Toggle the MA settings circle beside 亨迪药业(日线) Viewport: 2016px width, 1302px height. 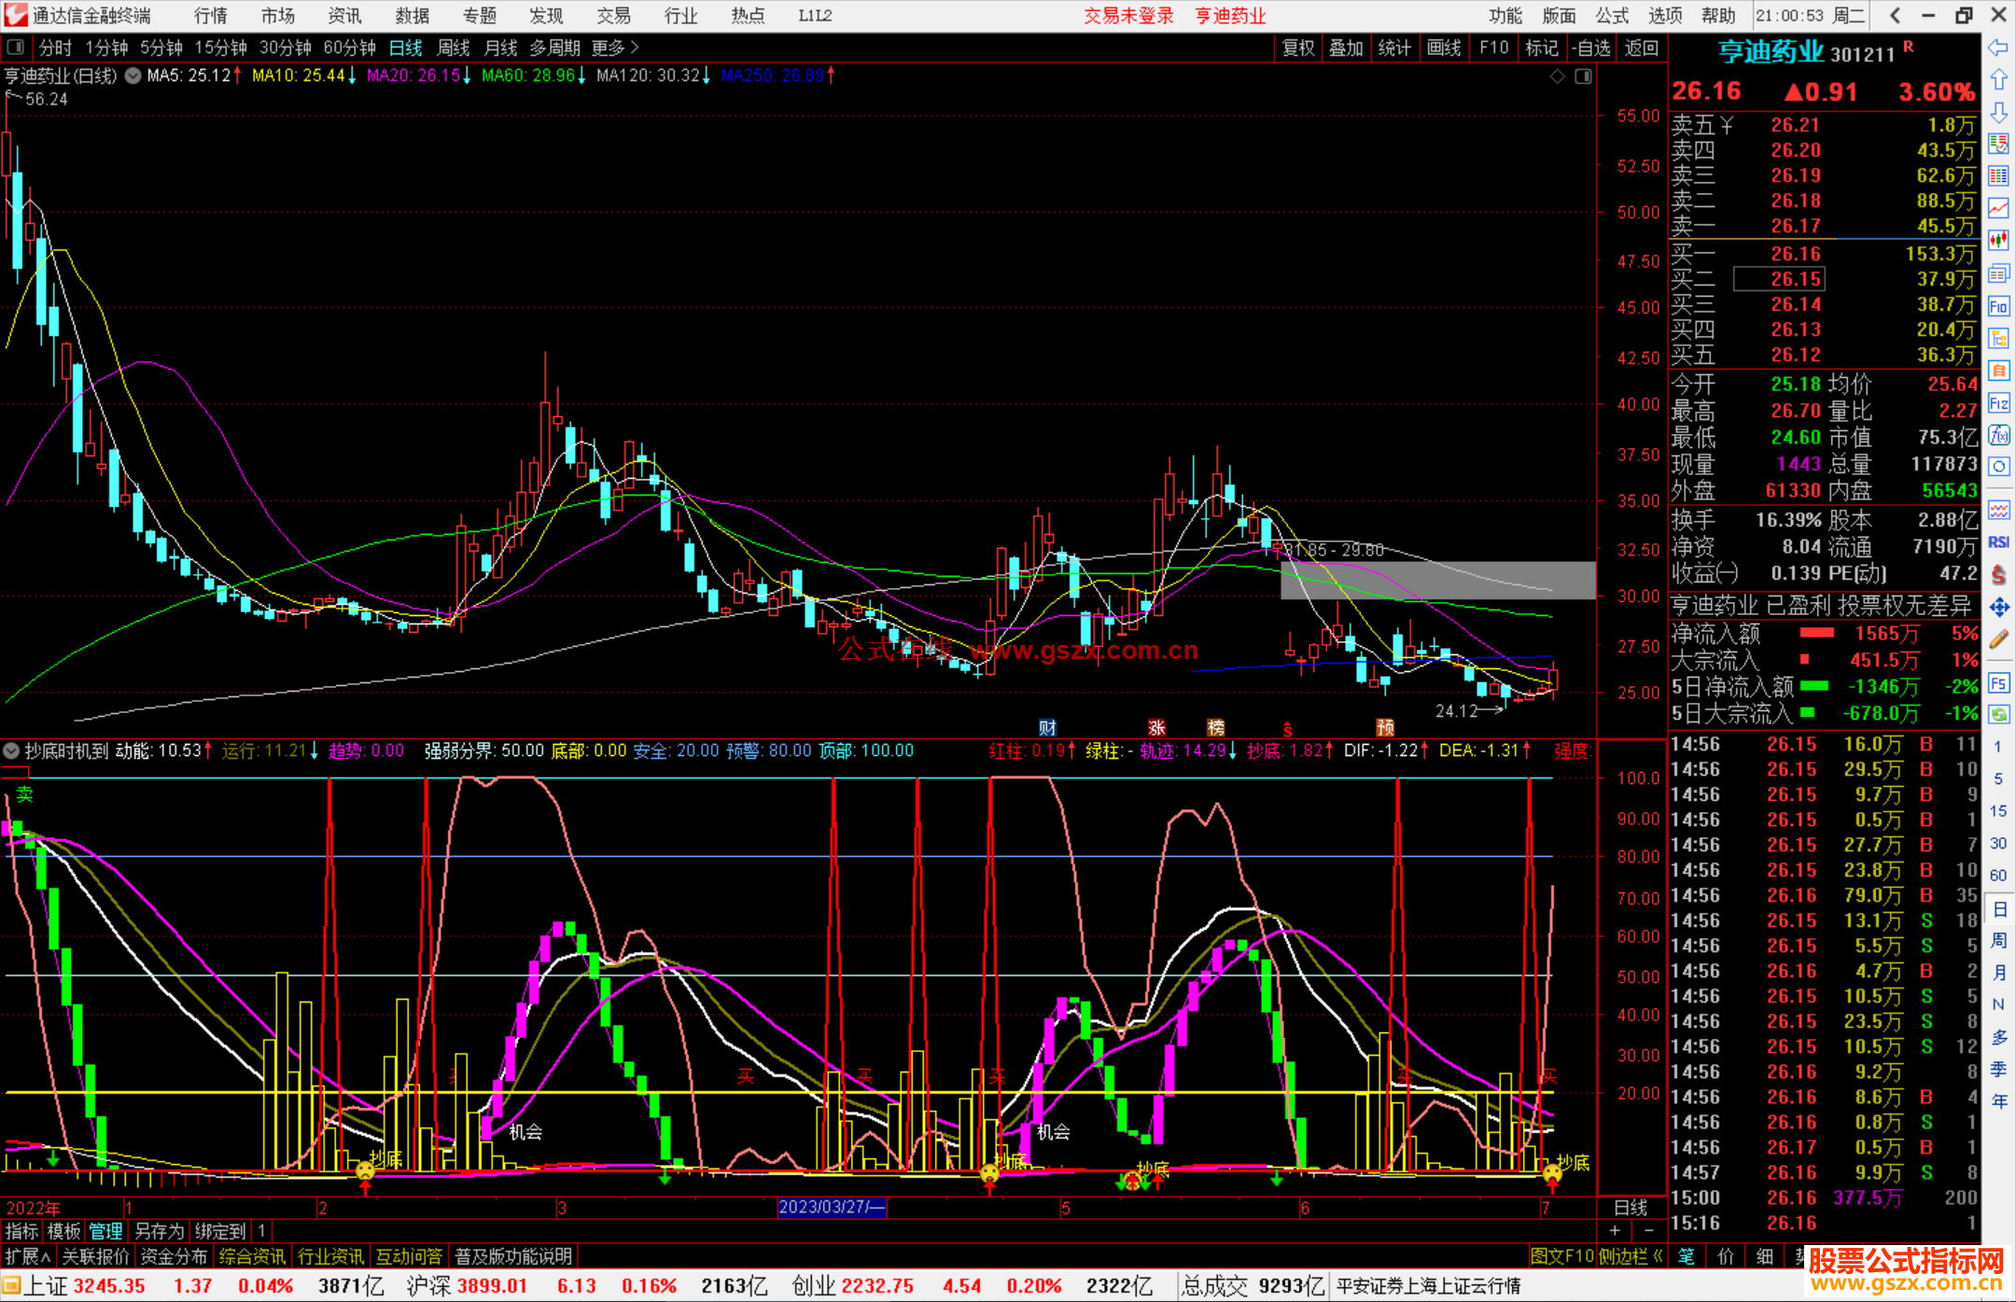(133, 76)
